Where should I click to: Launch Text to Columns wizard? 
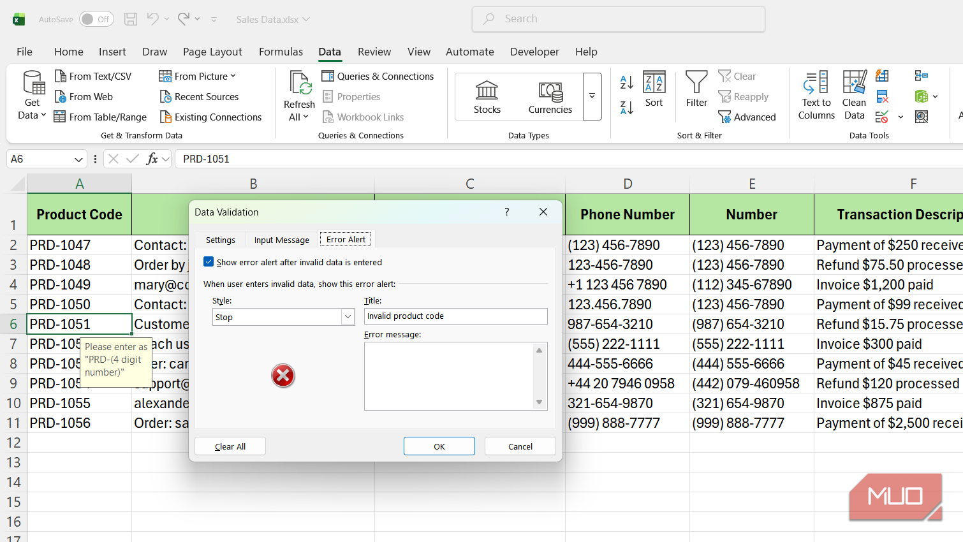816,96
